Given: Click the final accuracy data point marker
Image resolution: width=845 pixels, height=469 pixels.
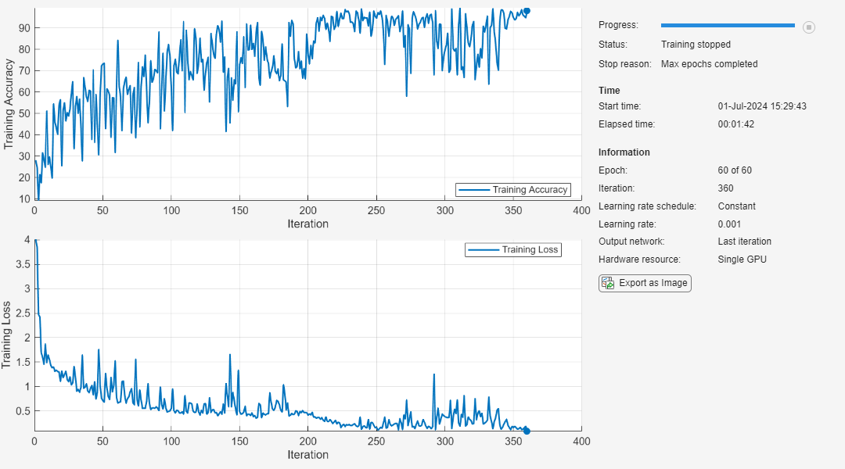Looking at the screenshot, I should [x=527, y=11].
